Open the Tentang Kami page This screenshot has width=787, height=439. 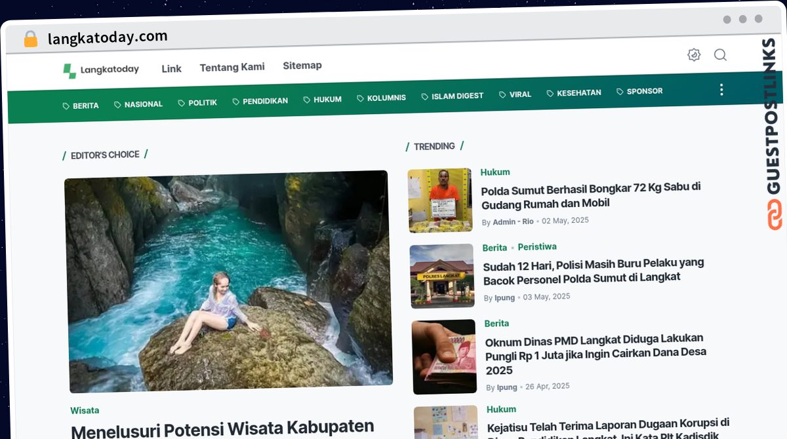(x=232, y=66)
